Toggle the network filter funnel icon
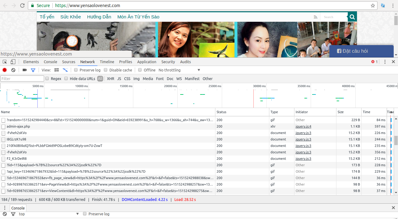 click(x=33, y=70)
